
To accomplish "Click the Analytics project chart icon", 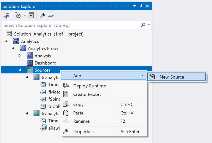I will click(x=16, y=41).
